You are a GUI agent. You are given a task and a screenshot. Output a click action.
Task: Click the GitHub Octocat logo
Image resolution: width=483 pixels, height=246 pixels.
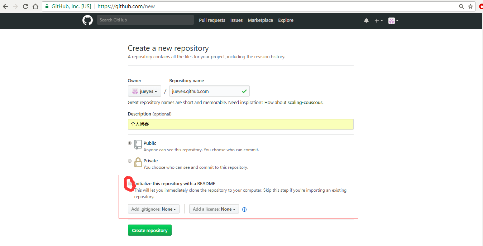[x=87, y=20]
